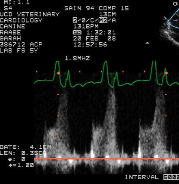The height and width of the screenshot is (184, 179).
Task: Click the highlighted 'M2' setting
Action: pos(103,20)
